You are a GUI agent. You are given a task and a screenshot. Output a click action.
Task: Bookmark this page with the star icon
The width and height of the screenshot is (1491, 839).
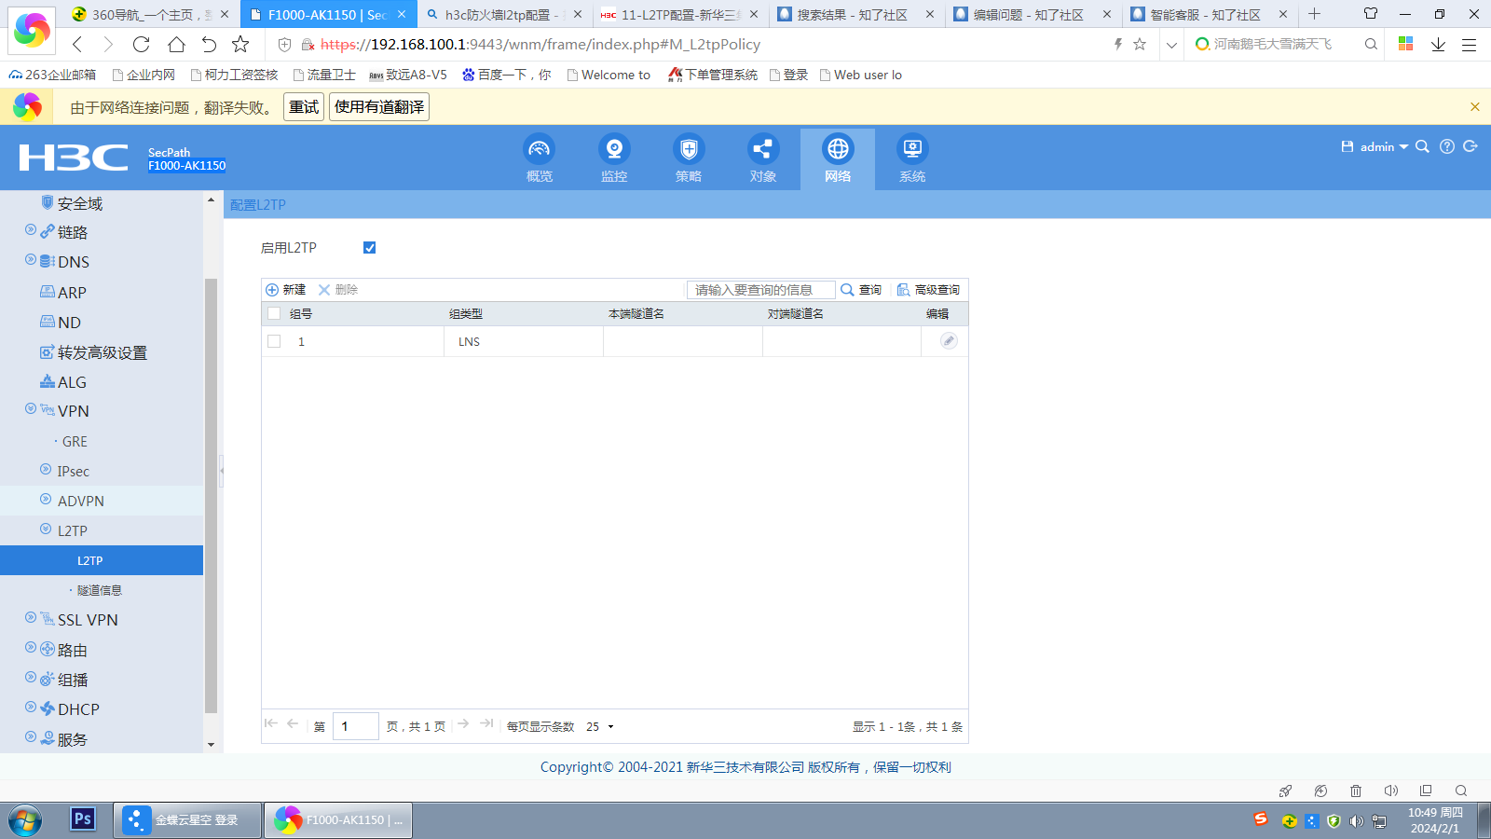tap(240, 44)
